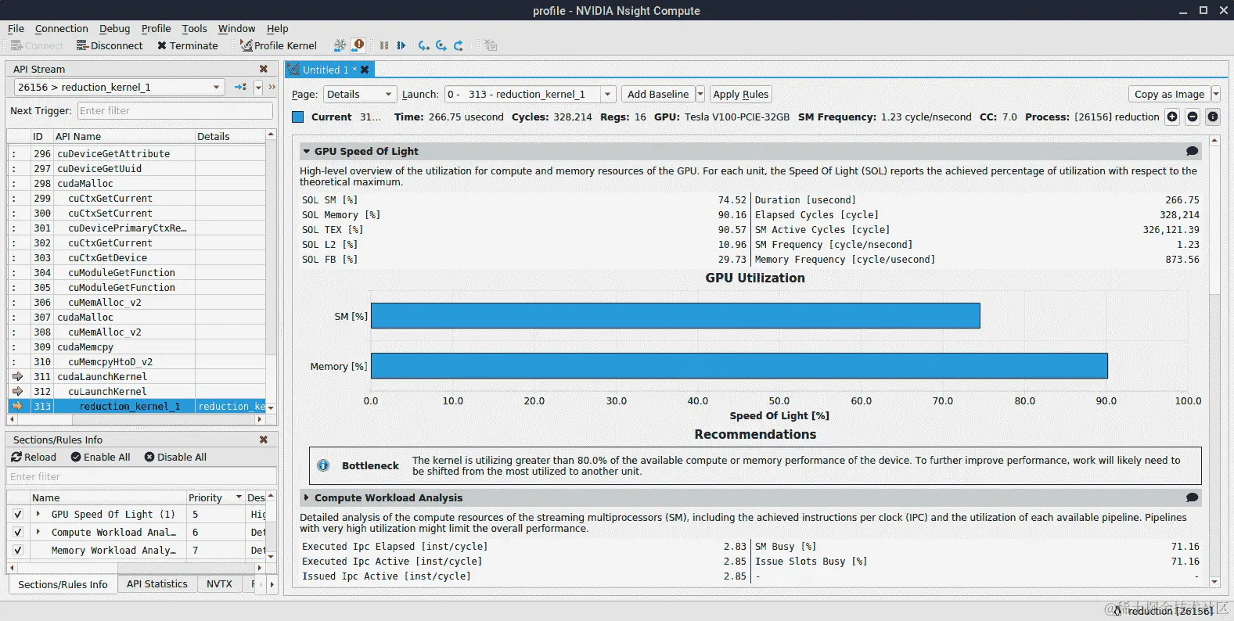Screen dimensions: 1234x621
Task: Open the Help menu
Action: pos(277,28)
